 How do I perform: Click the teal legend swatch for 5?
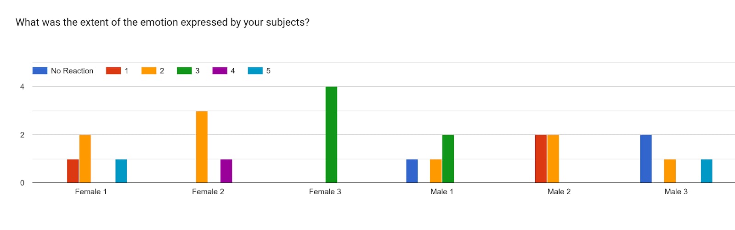click(255, 71)
